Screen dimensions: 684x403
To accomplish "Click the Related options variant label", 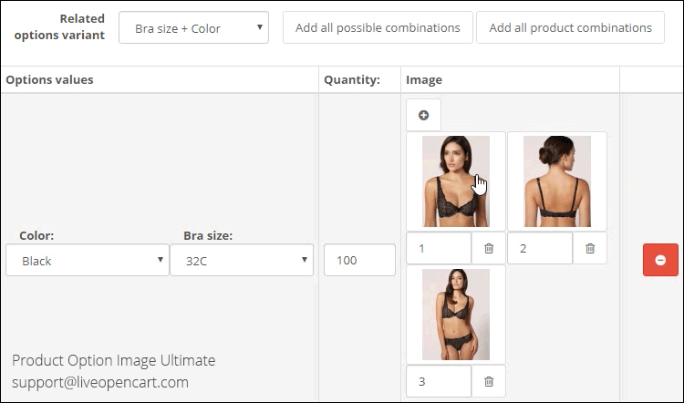I will 60,27.
